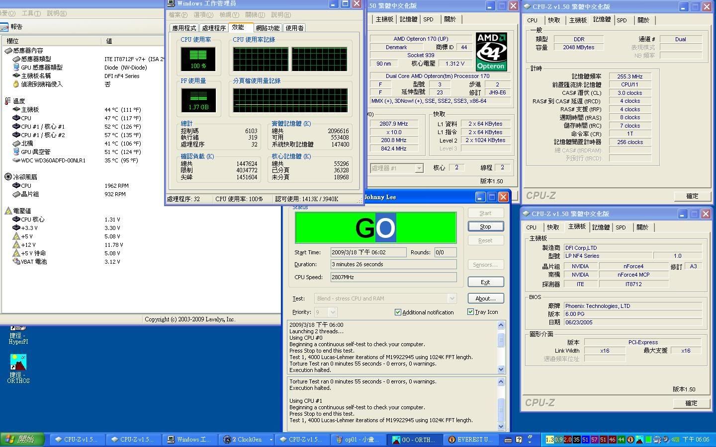The width and height of the screenshot is (716, 447).
Task: Open the ORTHOS desktop shortcut
Action: [x=18, y=369]
